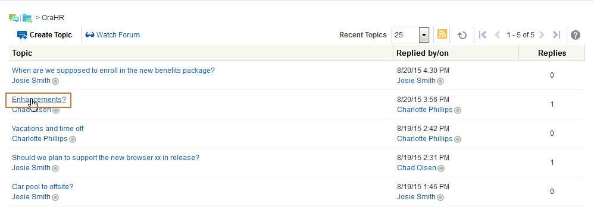
Task: Click presence icon beside author of benefits topic
Action: point(55,81)
